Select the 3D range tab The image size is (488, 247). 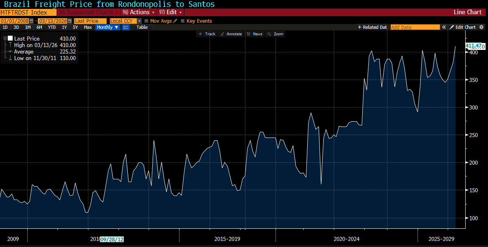[x=16, y=27]
